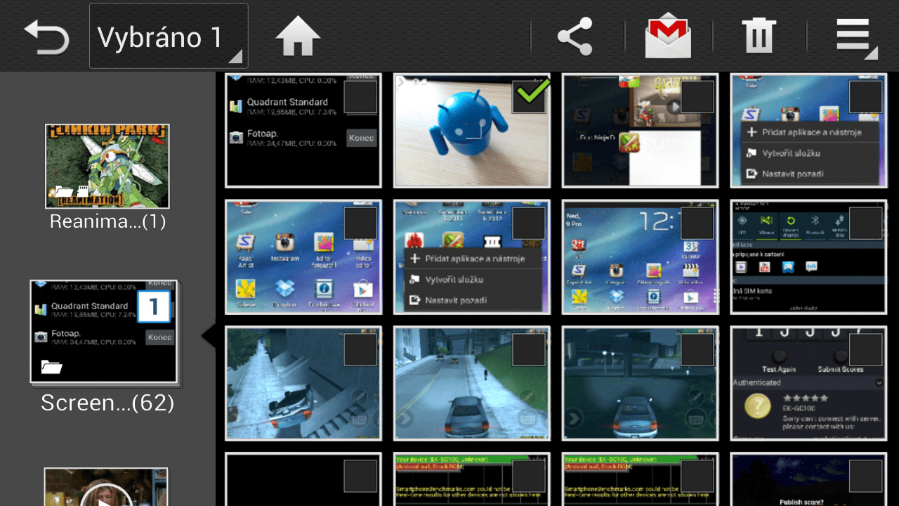Check the Instagram home screen screenshot
This screenshot has height=506, width=899.
coord(360,223)
